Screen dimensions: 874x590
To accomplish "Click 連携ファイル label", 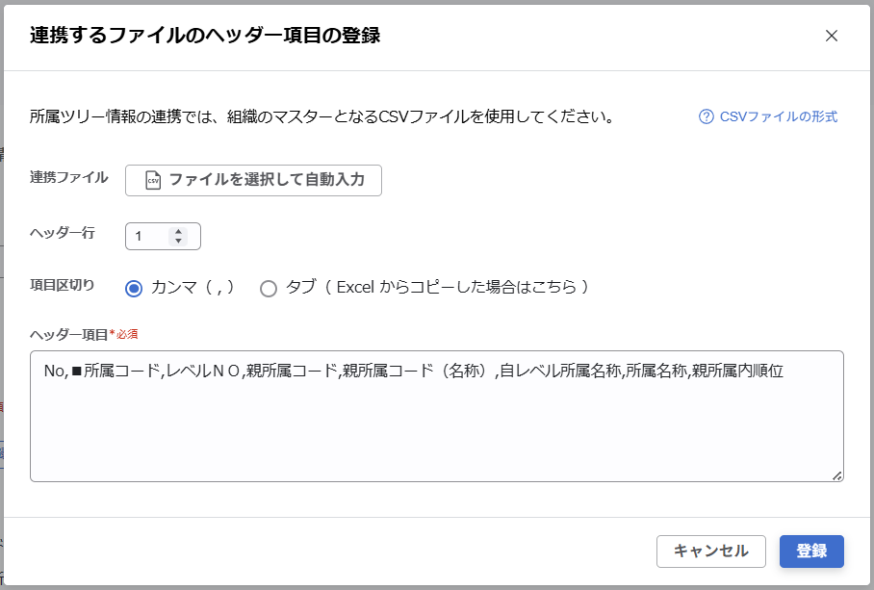I will [68, 177].
